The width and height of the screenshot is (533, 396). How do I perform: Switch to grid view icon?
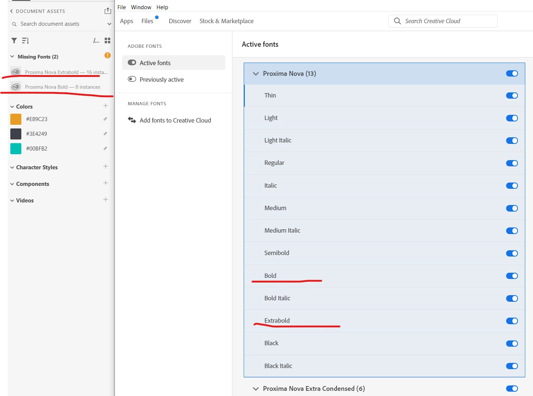point(107,40)
